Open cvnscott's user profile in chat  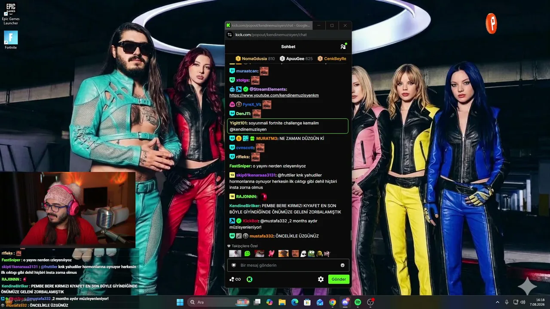(245, 148)
